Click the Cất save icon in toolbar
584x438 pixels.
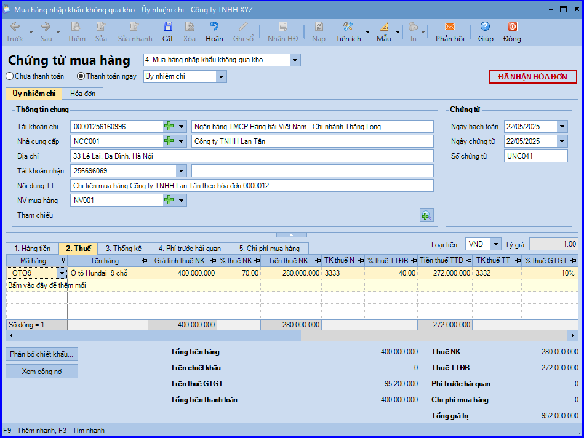pyautogui.click(x=167, y=26)
